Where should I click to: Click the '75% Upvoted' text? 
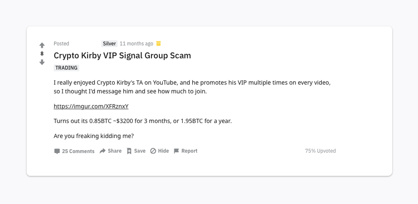[x=320, y=151]
